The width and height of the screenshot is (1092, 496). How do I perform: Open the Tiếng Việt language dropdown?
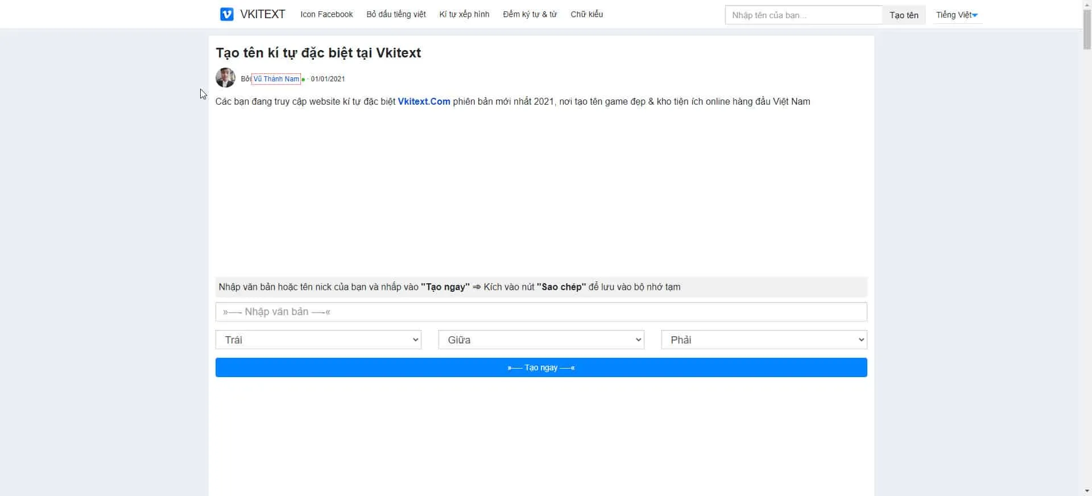957,15
